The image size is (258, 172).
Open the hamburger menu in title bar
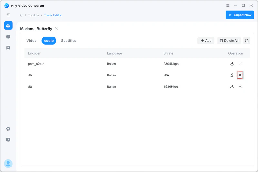(x=228, y=5)
